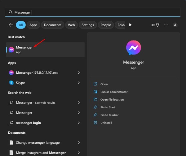This screenshot has width=186, height=156.
Task: Click search icon beside 'Messenger - See web results'
Action: (x=11, y=102)
